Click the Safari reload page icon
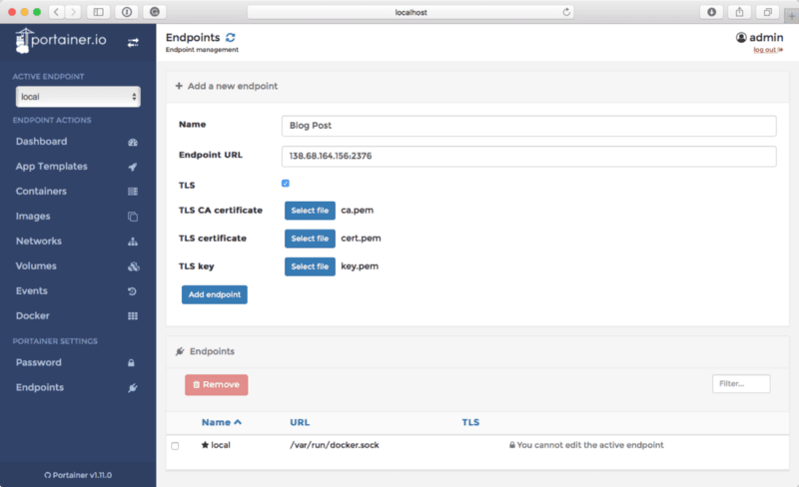The image size is (799, 487). click(566, 12)
